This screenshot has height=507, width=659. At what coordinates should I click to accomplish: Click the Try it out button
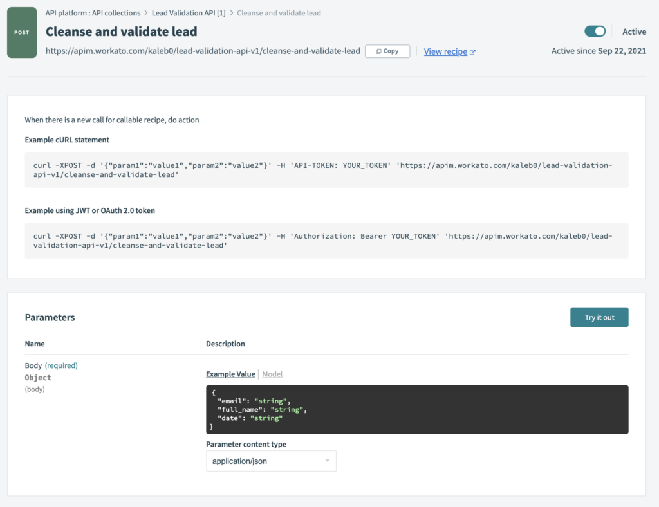point(599,317)
